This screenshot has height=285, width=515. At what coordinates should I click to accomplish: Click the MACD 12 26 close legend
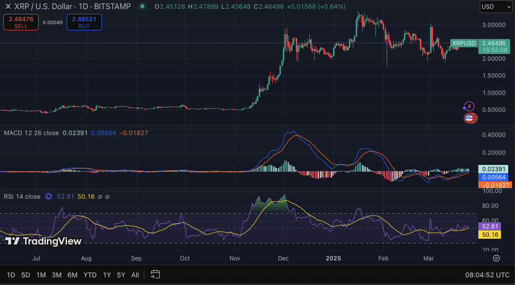(x=31, y=133)
